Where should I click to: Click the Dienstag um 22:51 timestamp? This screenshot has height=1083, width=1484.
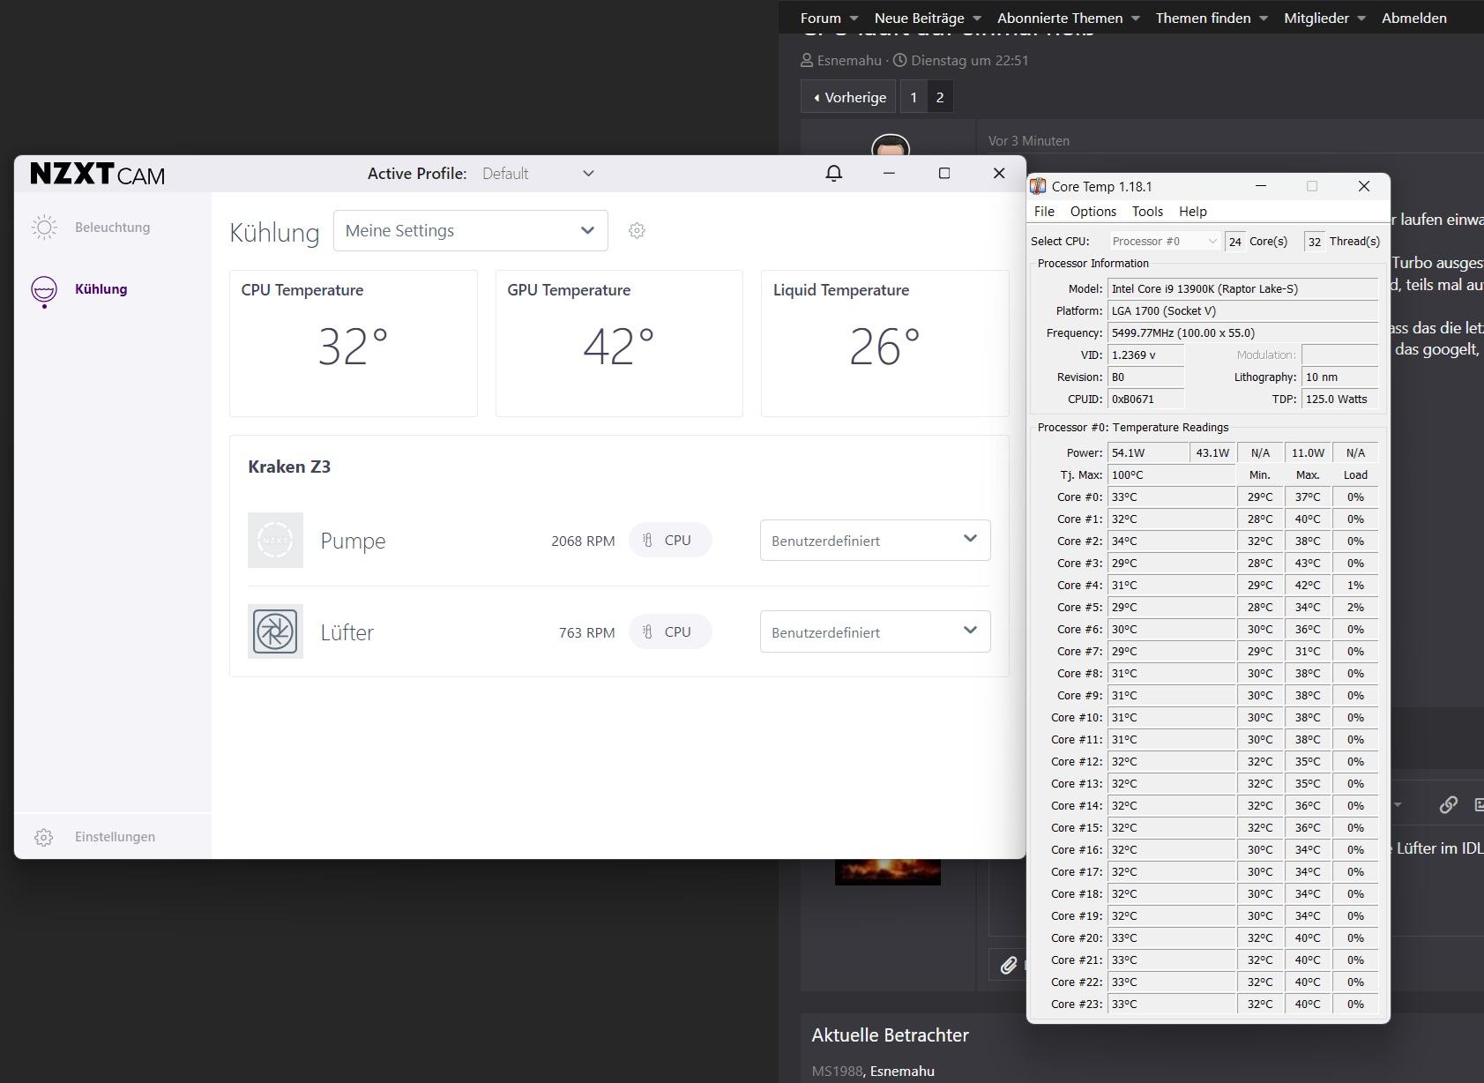tap(969, 60)
